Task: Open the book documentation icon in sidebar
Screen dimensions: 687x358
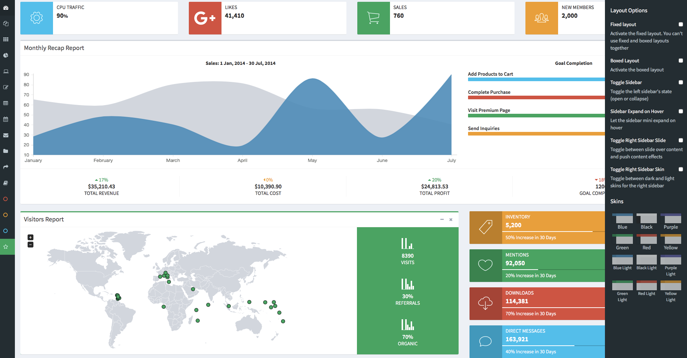Action: click(x=6, y=183)
